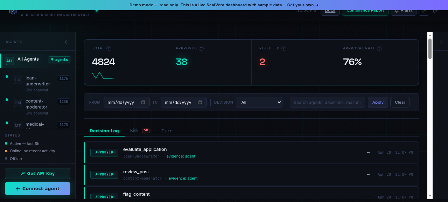Click the 1173 count for medical agent
Viewport: 448px width, 202px height.
(x=64, y=125)
